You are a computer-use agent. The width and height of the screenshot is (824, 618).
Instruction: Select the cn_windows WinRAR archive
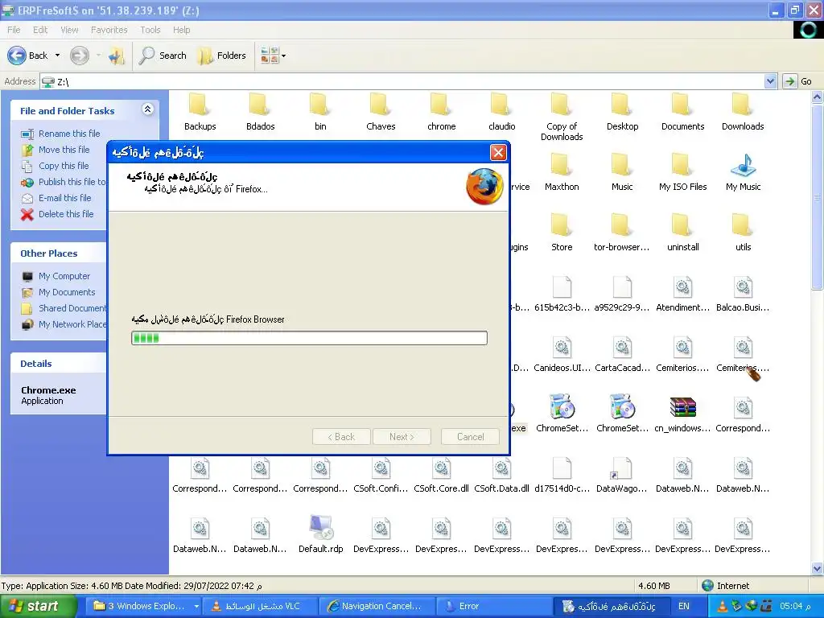[x=682, y=414]
